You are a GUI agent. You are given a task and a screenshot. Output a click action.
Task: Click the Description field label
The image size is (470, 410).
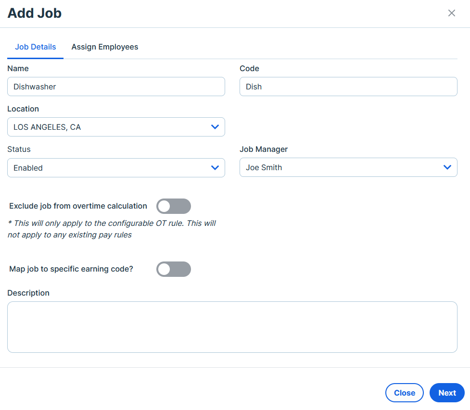point(28,293)
